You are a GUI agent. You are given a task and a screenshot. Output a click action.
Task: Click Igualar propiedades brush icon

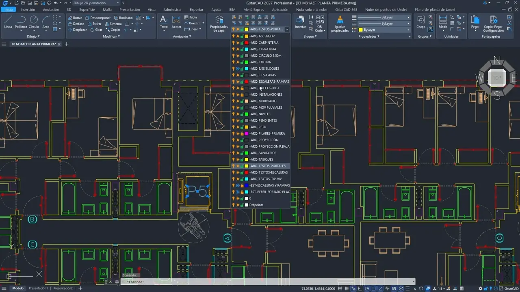340,24
